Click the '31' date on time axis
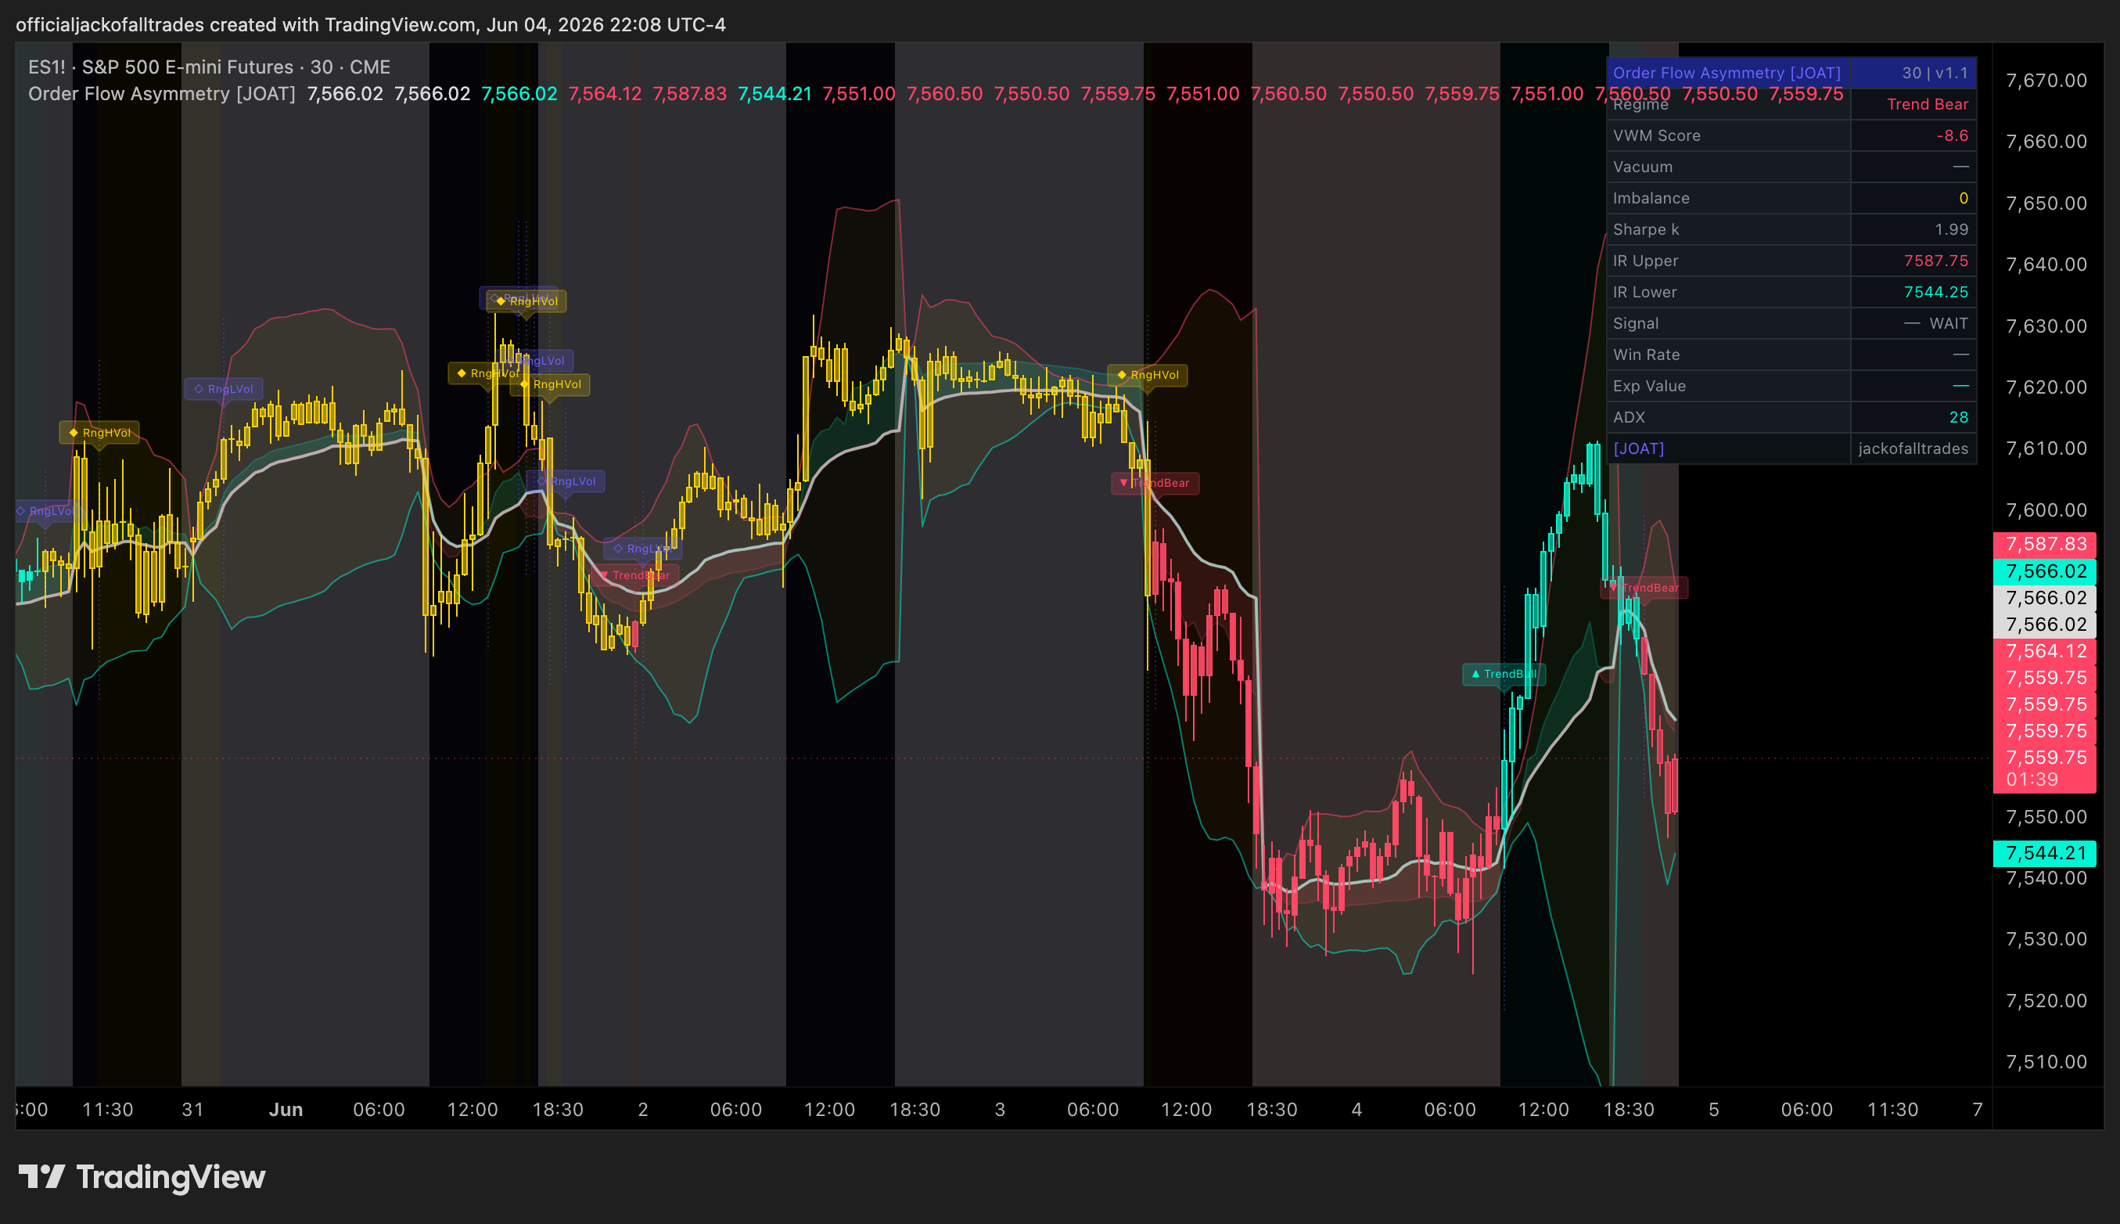 click(193, 1110)
